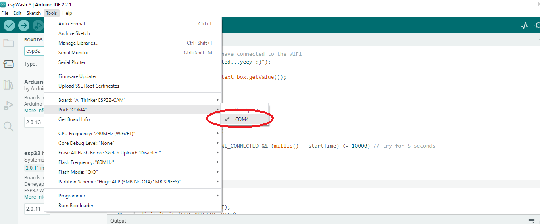Click the Verify checkmark button
Screen dimensions: 540x224
[x=9, y=25]
